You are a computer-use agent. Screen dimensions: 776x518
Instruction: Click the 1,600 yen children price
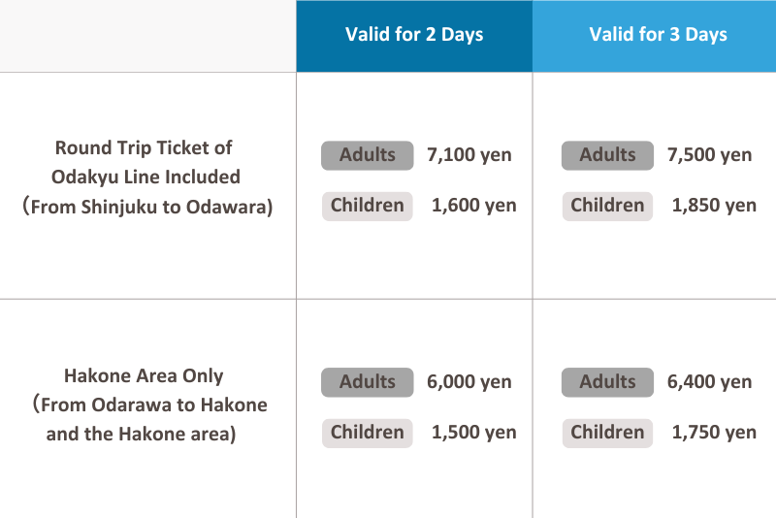click(474, 206)
